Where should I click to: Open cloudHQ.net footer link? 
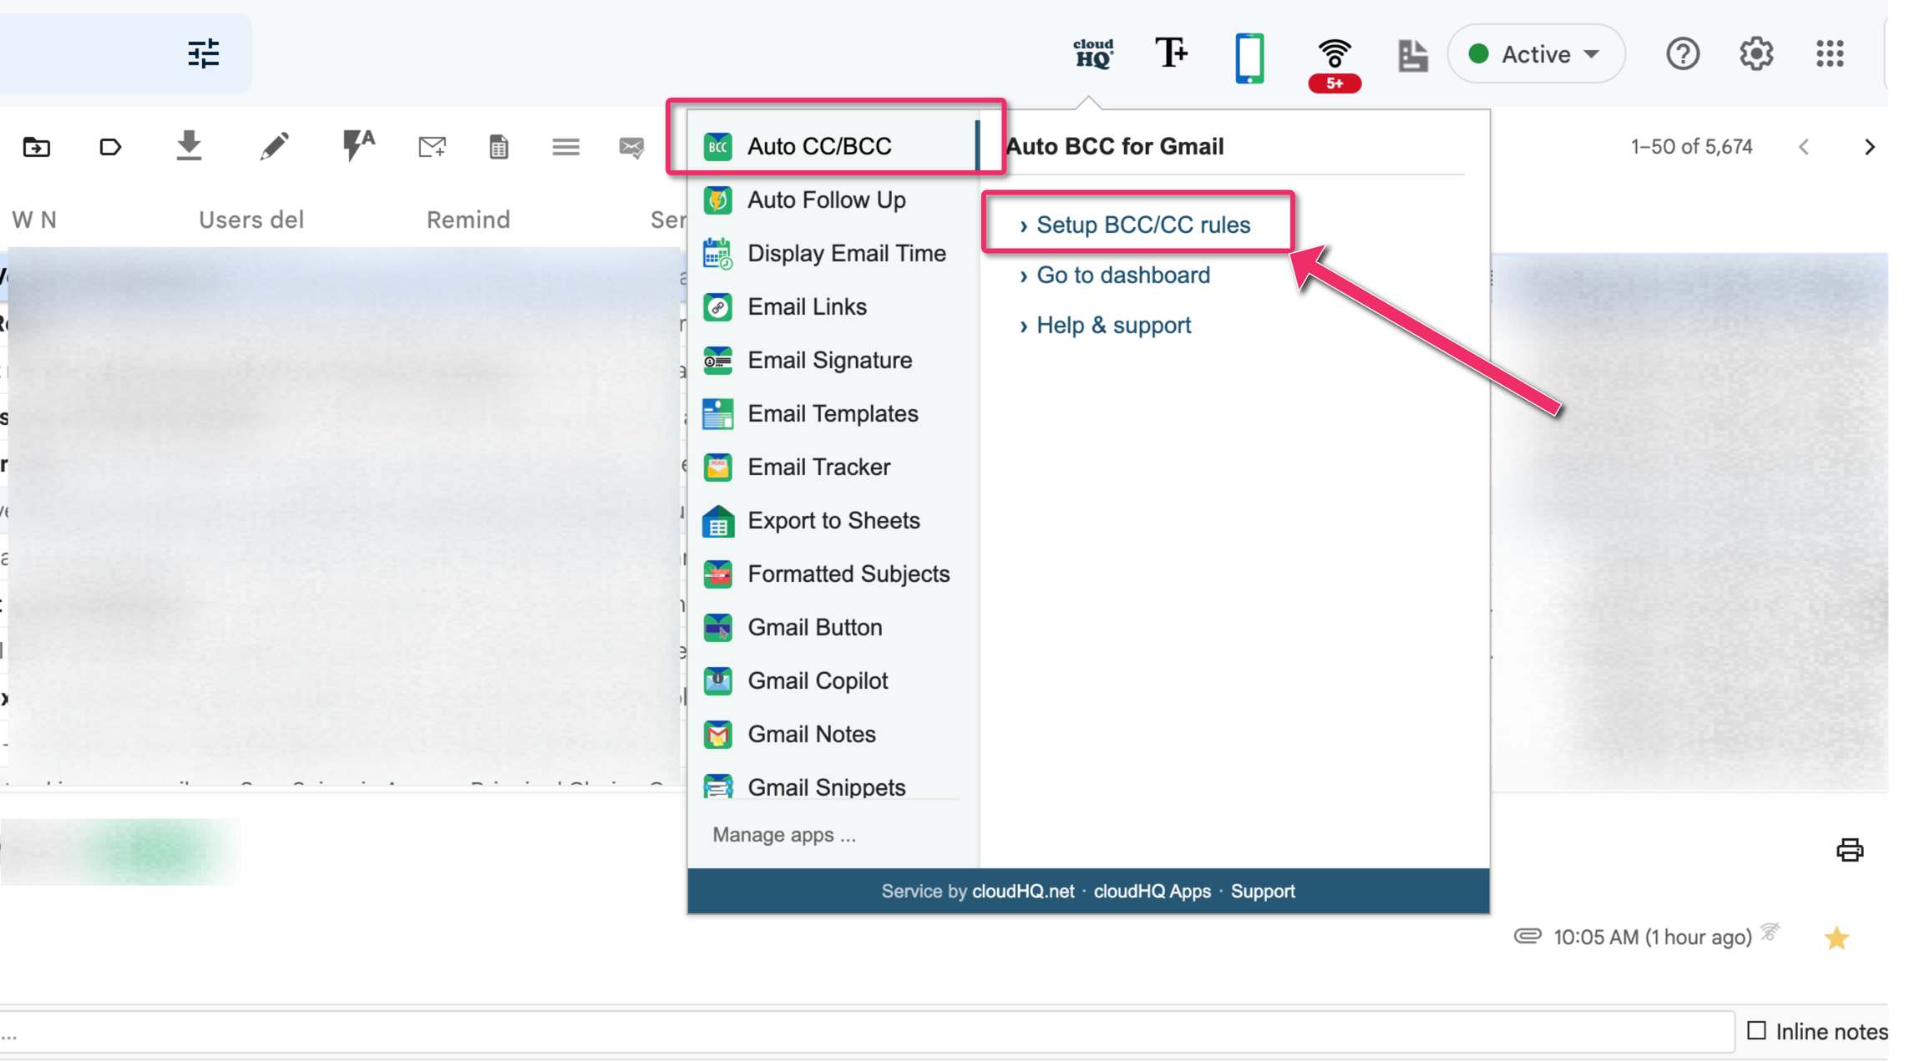[x=1023, y=892]
